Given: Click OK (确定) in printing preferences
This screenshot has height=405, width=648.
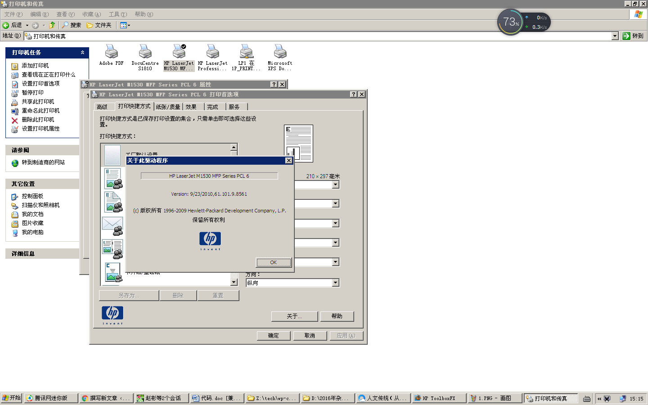Looking at the screenshot, I should 273,336.
